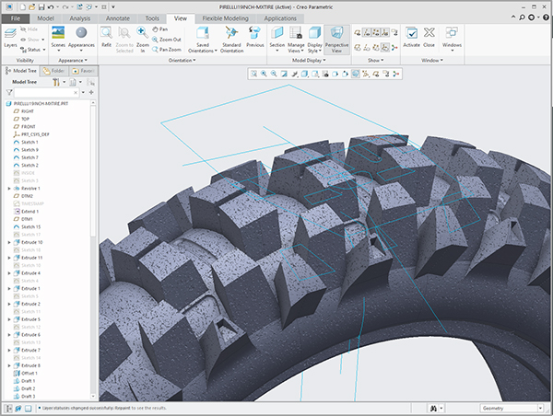Expand the Orientation group label

182,61
